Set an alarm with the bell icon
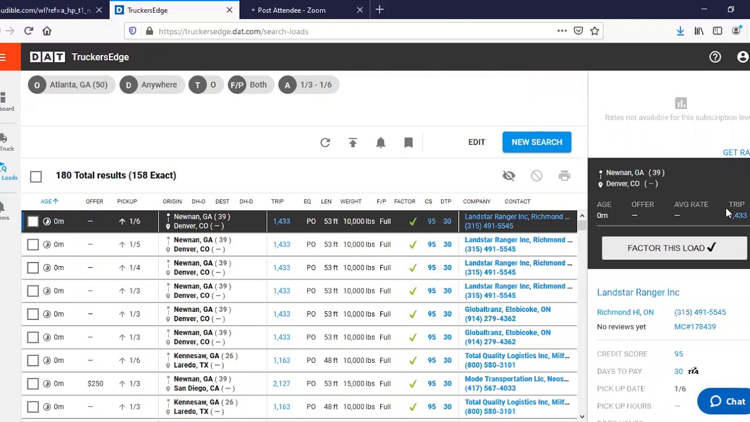750x422 pixels. click(381, 142)
